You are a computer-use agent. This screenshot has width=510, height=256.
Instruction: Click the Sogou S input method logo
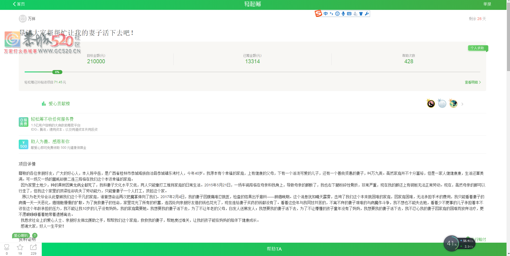(x=318, y=13)
